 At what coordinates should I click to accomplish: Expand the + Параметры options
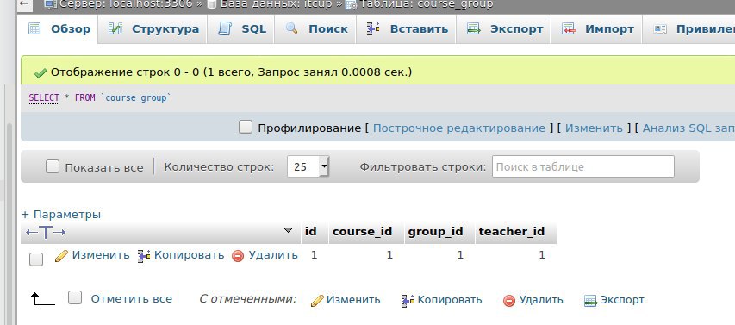(x=61, y=215)
